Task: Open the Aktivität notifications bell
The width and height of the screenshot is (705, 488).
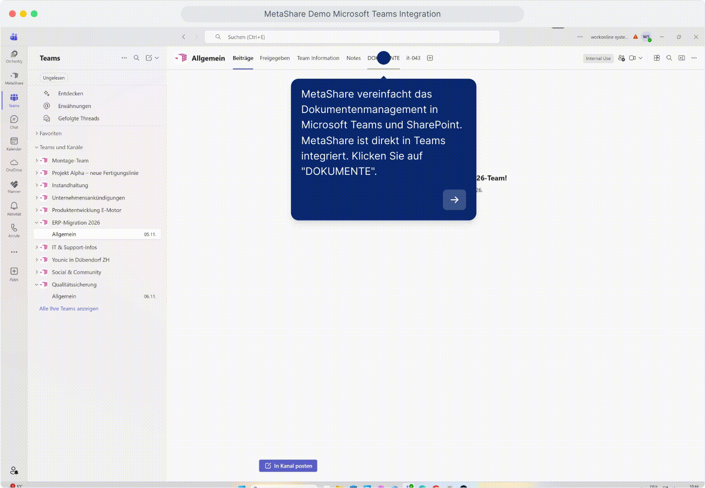Action: point(14,208)
